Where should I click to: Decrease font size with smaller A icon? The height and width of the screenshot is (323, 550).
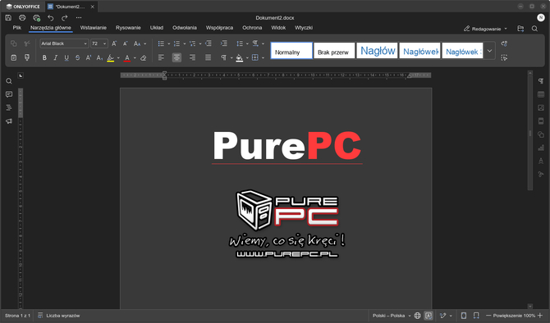tap(126, 43)
